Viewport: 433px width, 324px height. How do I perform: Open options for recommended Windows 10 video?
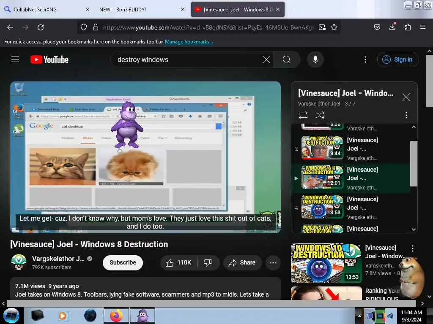(x=413, y=248)
